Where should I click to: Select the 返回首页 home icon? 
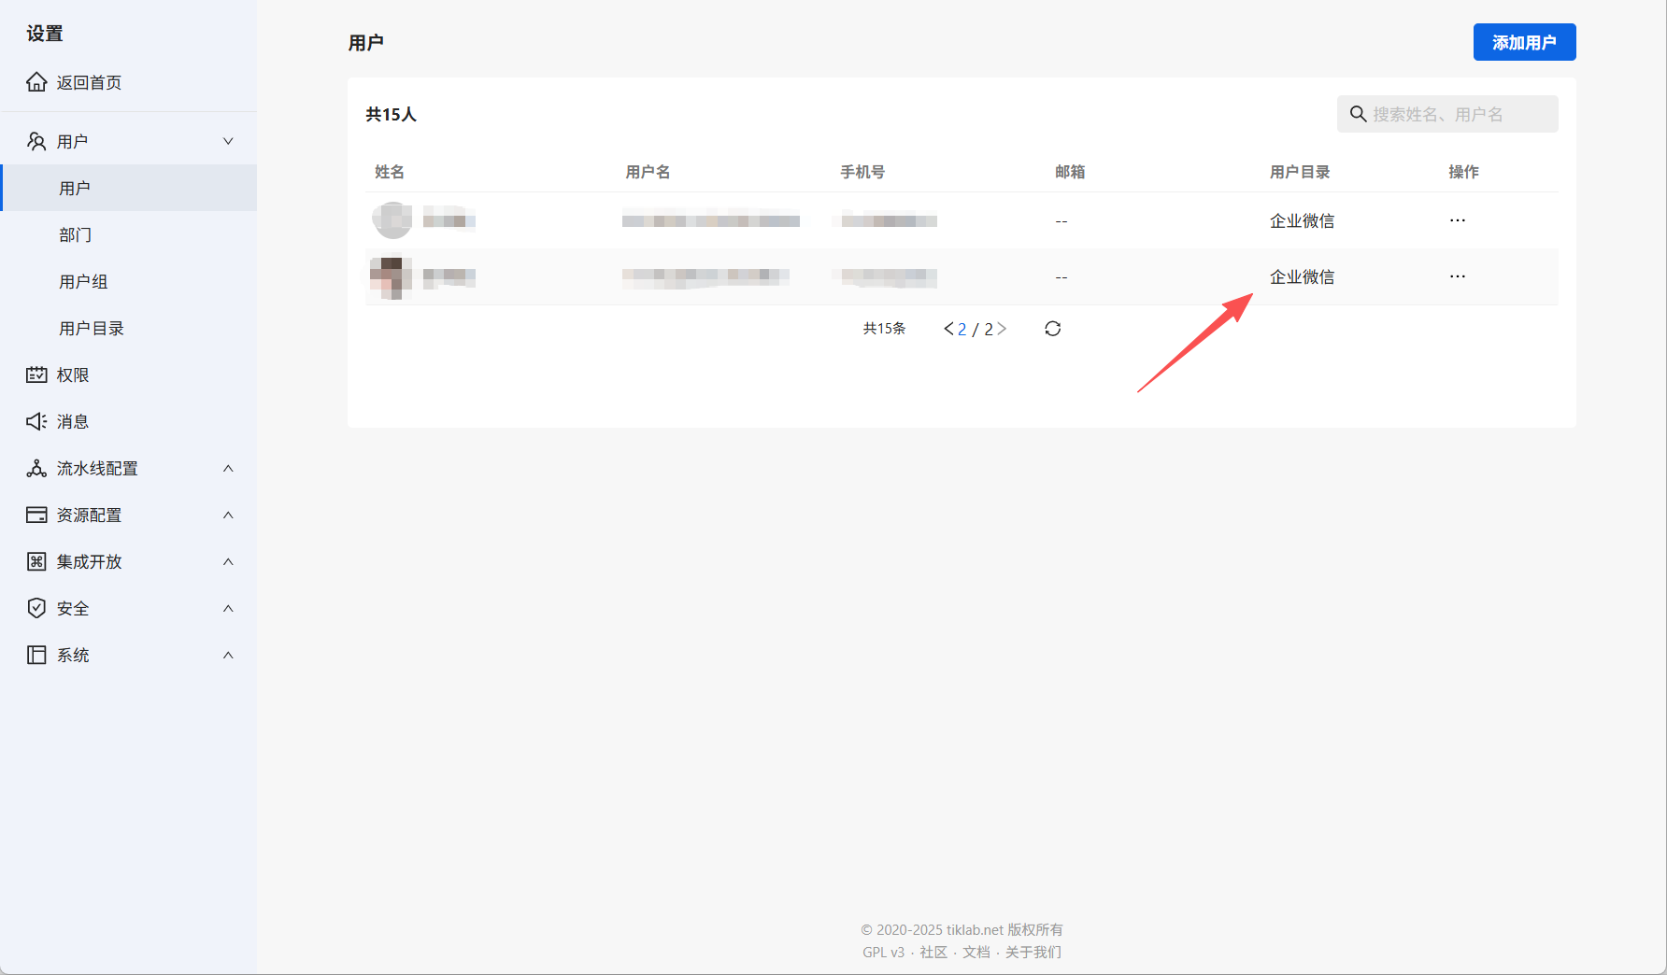coord(36,82)
